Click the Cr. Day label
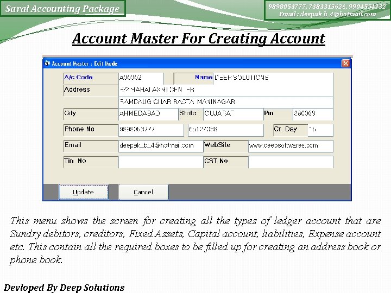Image resolution: width=391 pixels, height=293 pixels. pyautogui.click(x=285, y=129)
